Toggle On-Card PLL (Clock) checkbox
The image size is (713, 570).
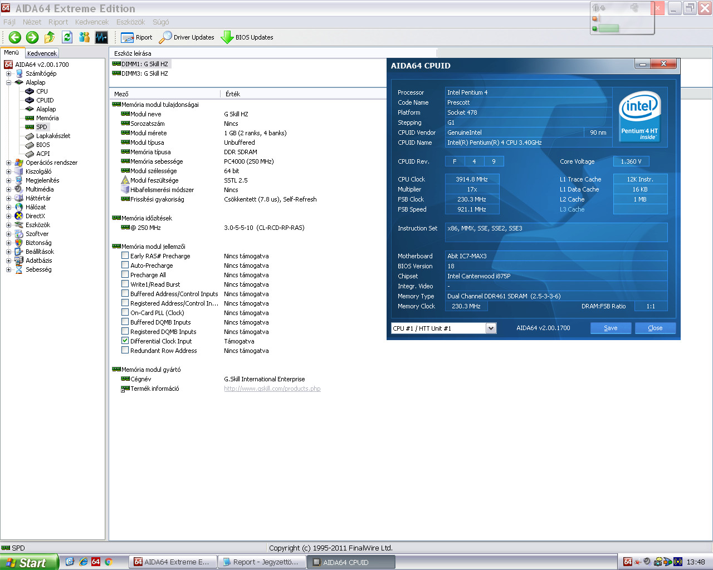pyautogui.click(x=125, y=312)
